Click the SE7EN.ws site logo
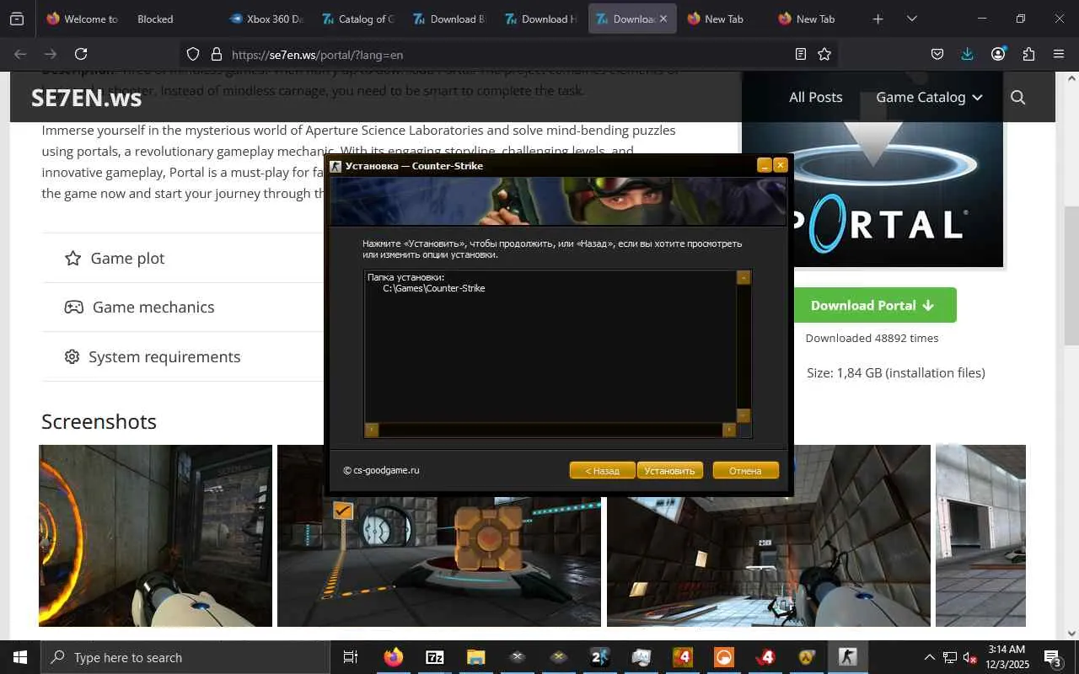The image size is (1079, 674). pyautogui.click(x=86, y=98)
